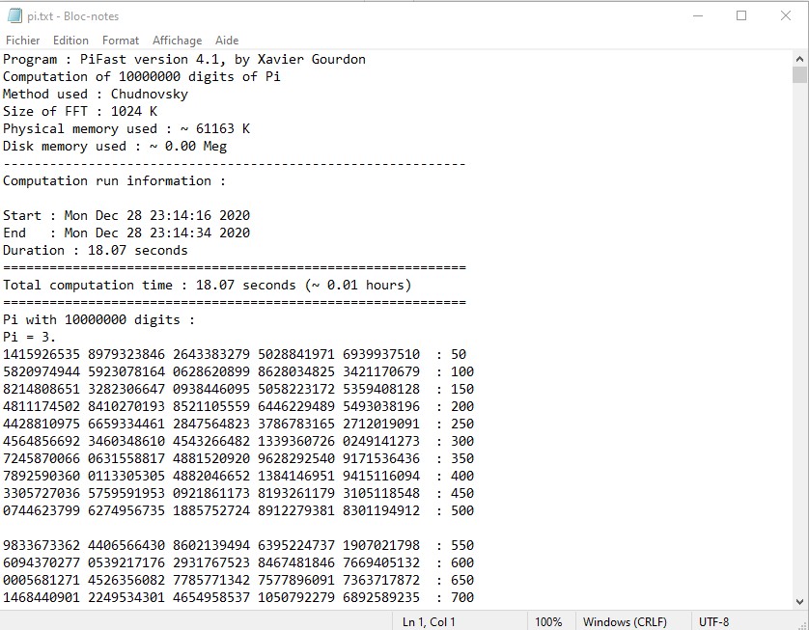Click 'UTF-8' encoding in status bar
This screenshot has width=809, height=630.
(713, 621)
